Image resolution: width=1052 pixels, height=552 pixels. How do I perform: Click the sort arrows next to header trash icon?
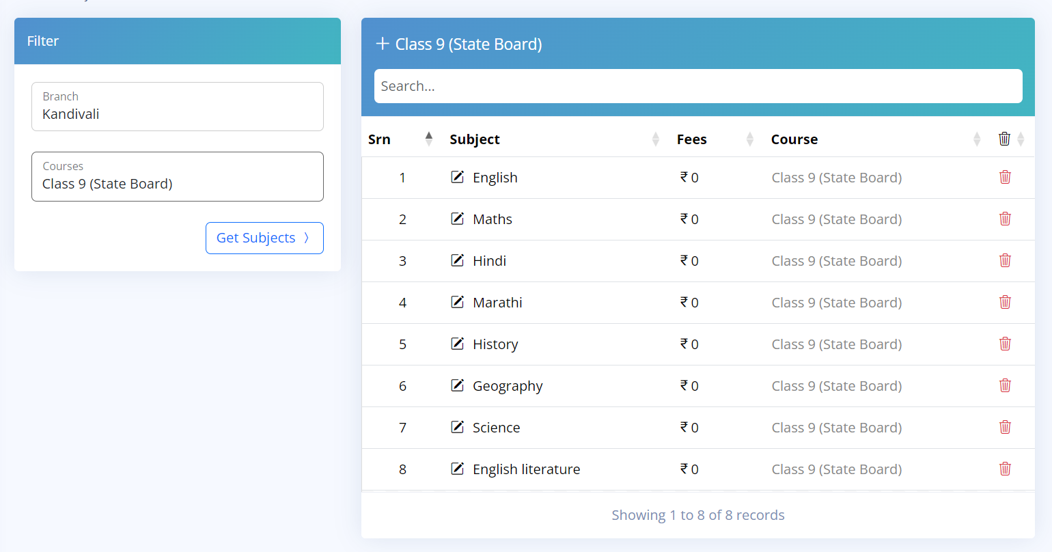point(1021,139)
